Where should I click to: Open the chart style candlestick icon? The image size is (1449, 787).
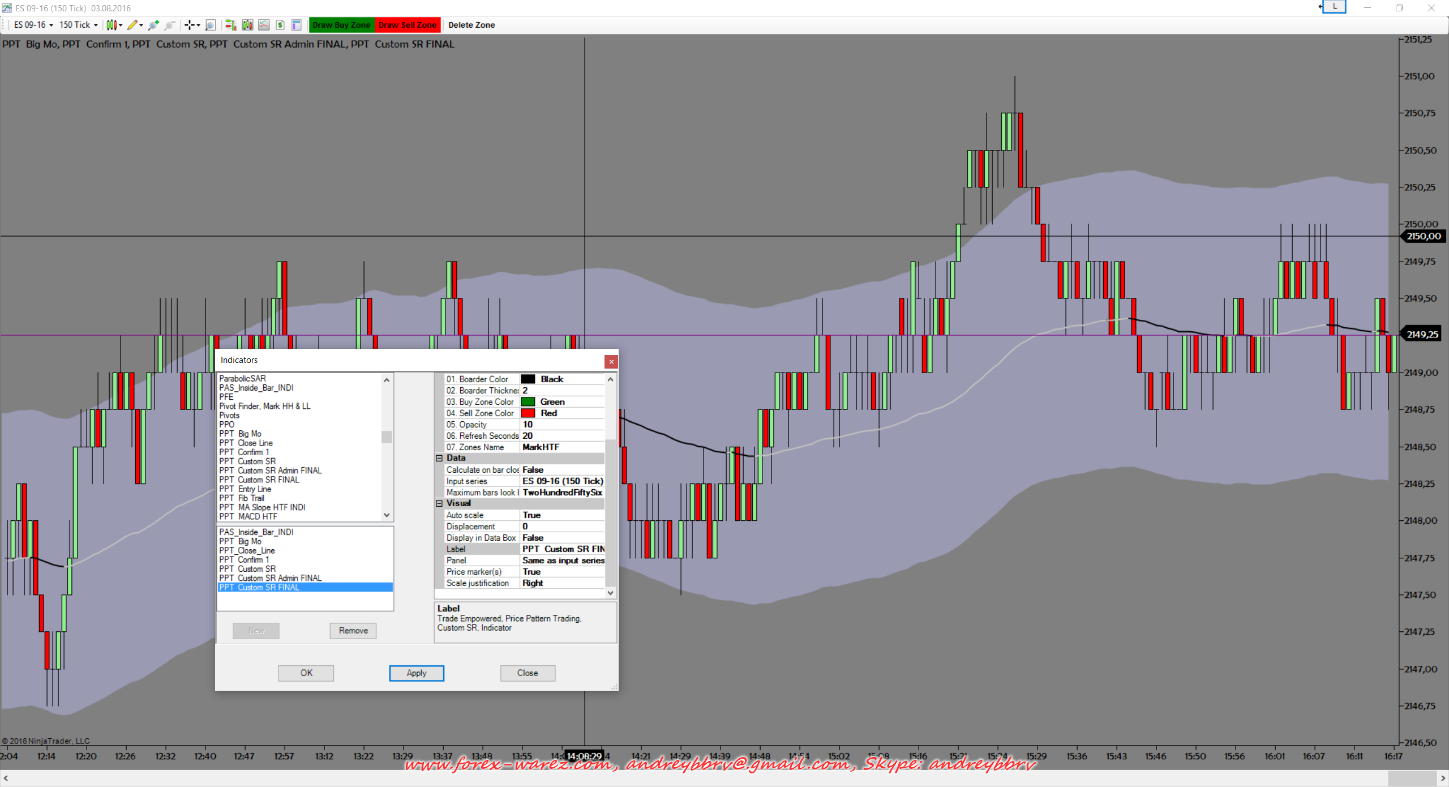click(x=112, y=25)
